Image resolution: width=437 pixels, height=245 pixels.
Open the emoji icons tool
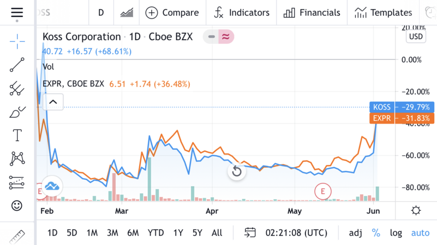[x=17, y=205]
